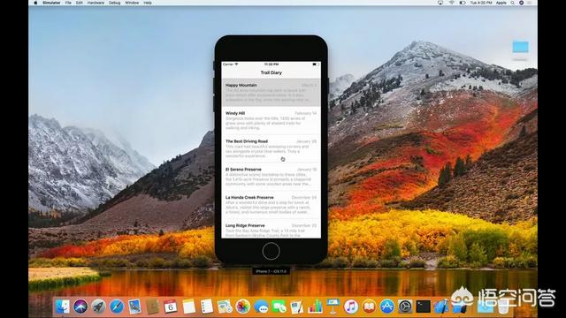Select the blue desktop folder icon

pyautogui.click(x=520, y=47)
